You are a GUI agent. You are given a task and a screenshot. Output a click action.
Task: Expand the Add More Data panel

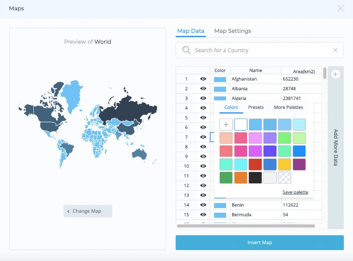point(336,148)
